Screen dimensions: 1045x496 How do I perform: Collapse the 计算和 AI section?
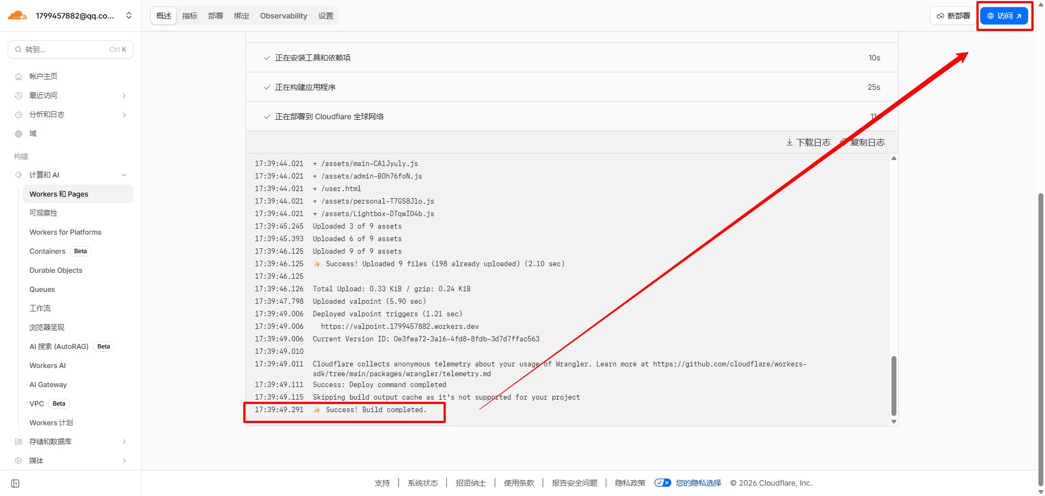[x=124, y=175]
